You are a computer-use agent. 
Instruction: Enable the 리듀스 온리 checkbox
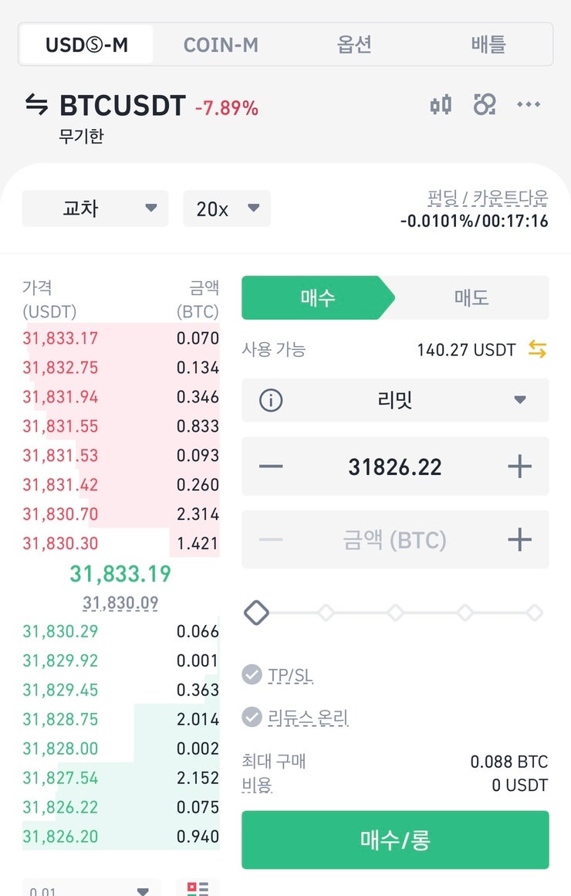click(252, 717)
